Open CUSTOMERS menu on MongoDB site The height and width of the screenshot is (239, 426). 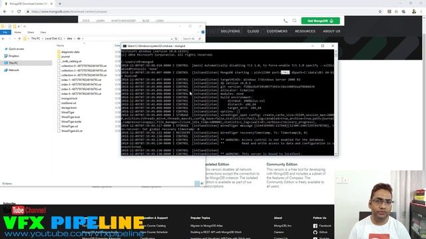[x=277, y=31]
